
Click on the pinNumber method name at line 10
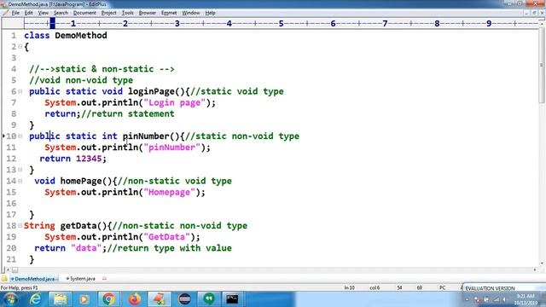point(146,136)
